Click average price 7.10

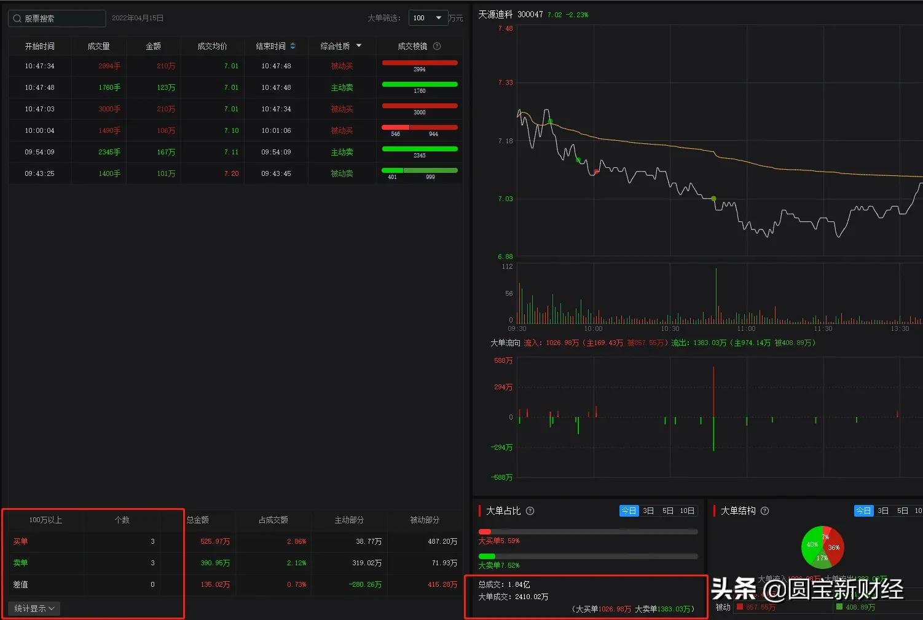point(231,130)
